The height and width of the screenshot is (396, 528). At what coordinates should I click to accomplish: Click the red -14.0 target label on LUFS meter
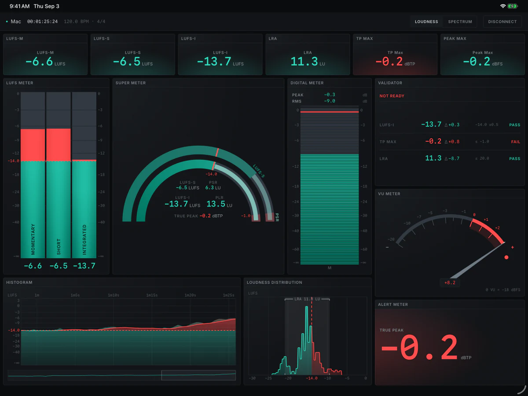click(13, 161)
